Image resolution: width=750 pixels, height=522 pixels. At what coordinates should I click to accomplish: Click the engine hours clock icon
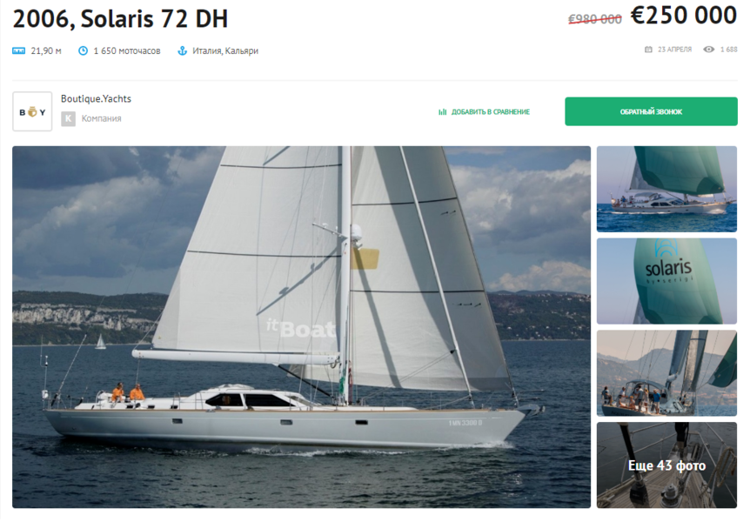(84, 50)
